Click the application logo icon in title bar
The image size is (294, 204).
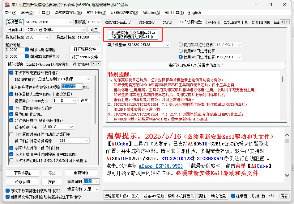(7, 5)
